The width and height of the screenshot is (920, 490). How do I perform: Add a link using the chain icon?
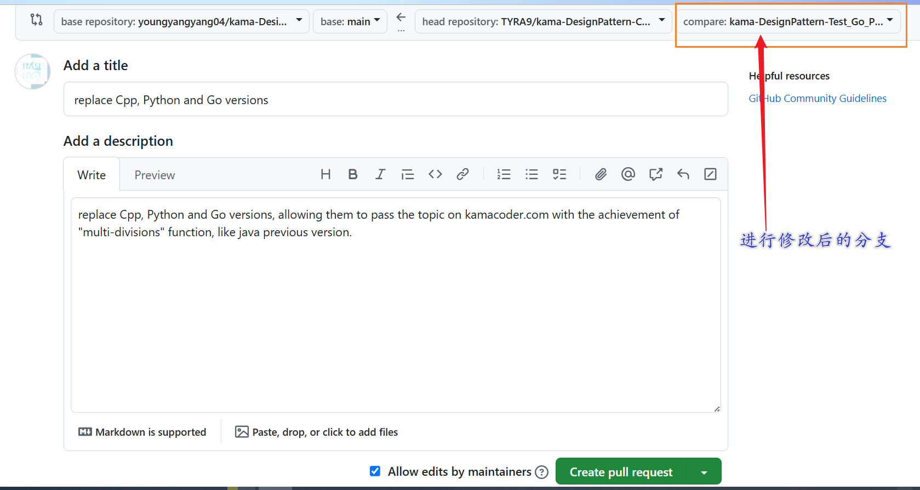click(462, 174)
